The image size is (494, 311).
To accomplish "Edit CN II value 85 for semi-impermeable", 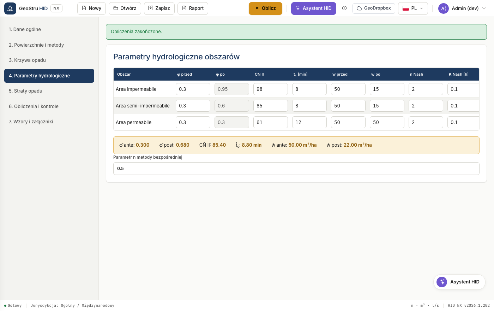I will coord(271,106).
